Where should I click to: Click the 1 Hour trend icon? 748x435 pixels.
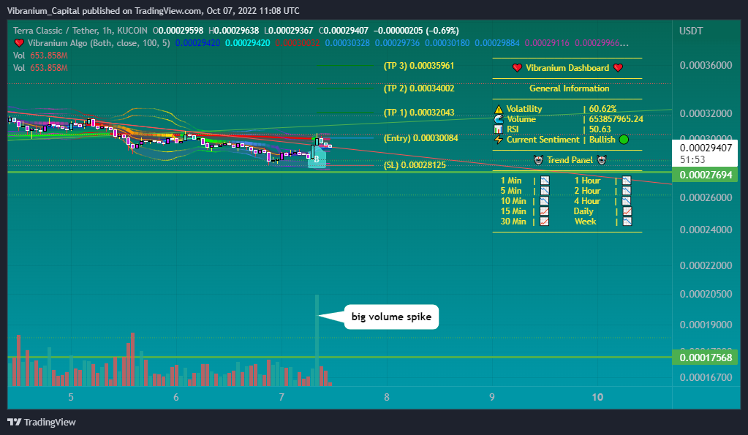(x=627, y=181)
